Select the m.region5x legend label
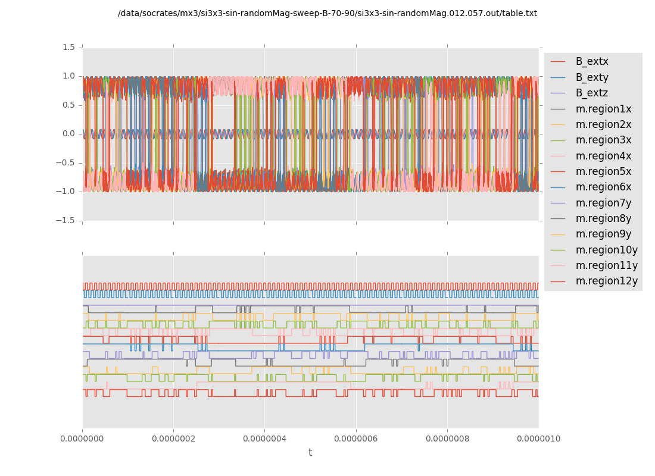 pyautogui.click(x=603, y=171)
